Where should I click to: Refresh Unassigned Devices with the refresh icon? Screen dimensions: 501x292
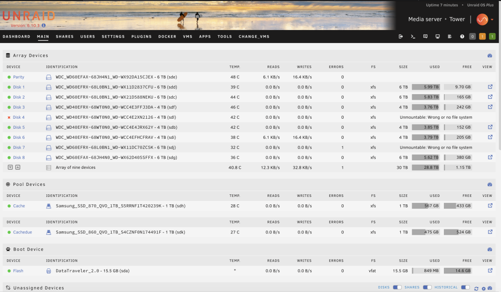[476, 288]
